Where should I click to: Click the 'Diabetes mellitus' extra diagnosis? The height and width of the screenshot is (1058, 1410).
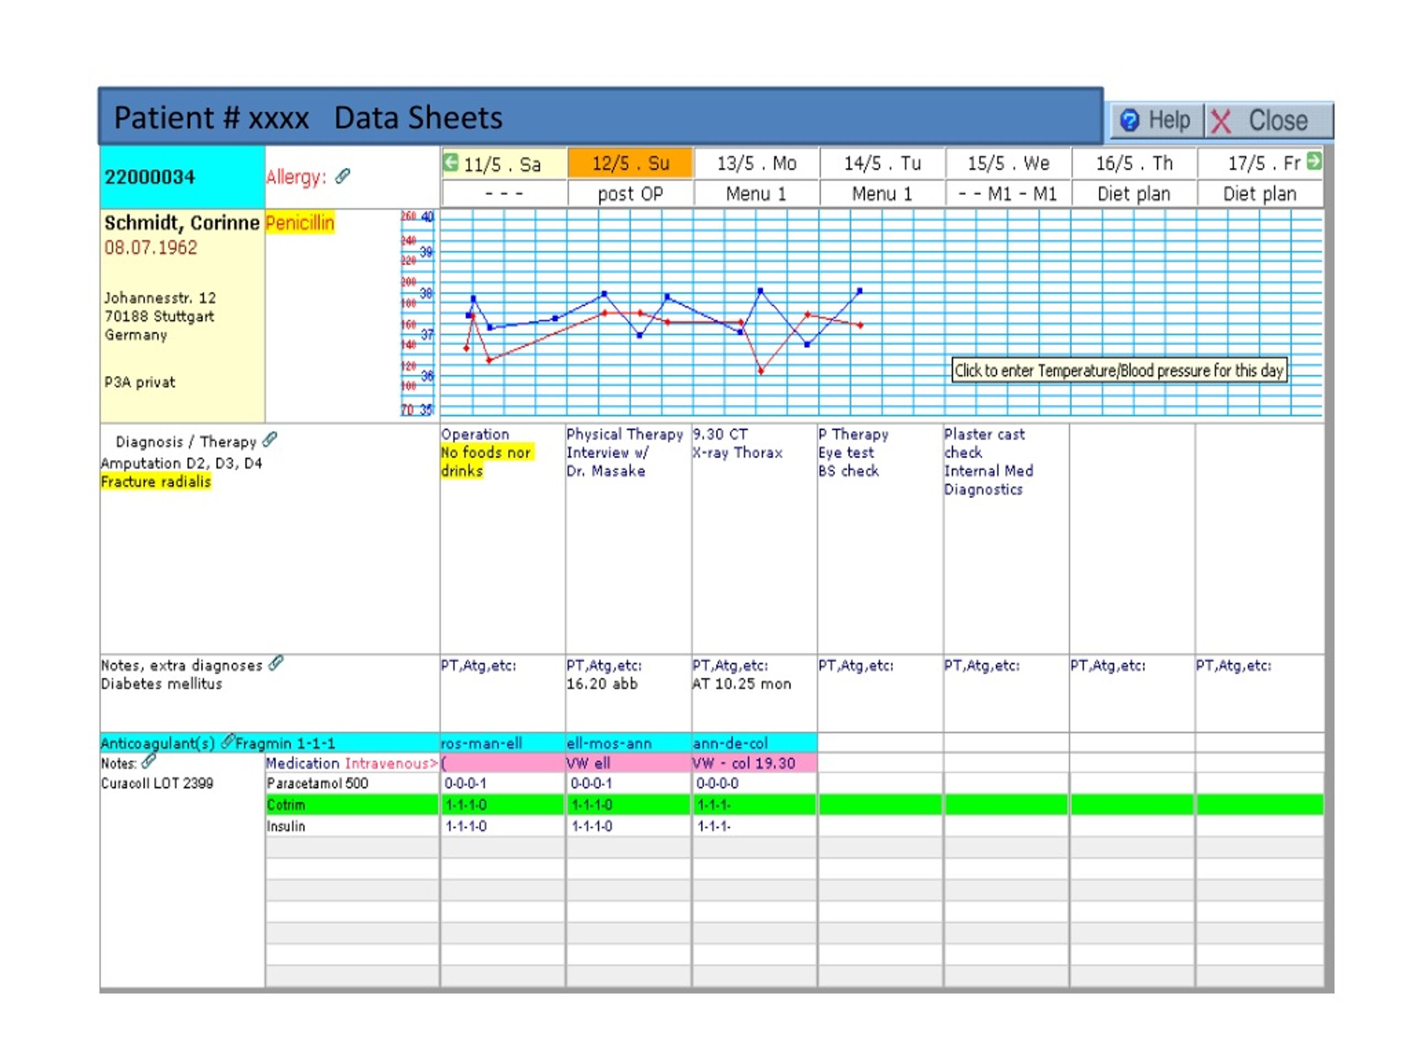point(161,684)
